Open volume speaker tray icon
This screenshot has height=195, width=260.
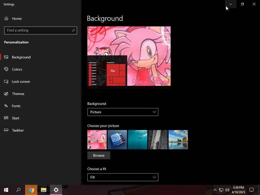[227, 190]
